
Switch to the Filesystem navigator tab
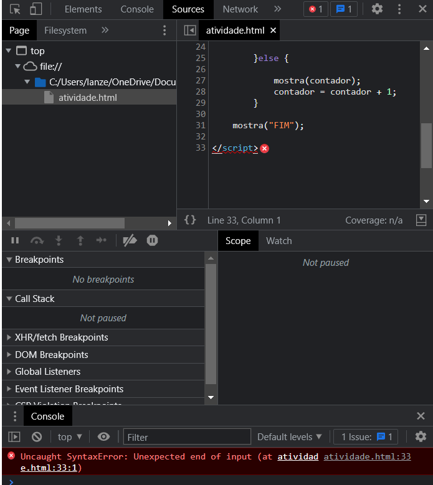coord(65,31)
